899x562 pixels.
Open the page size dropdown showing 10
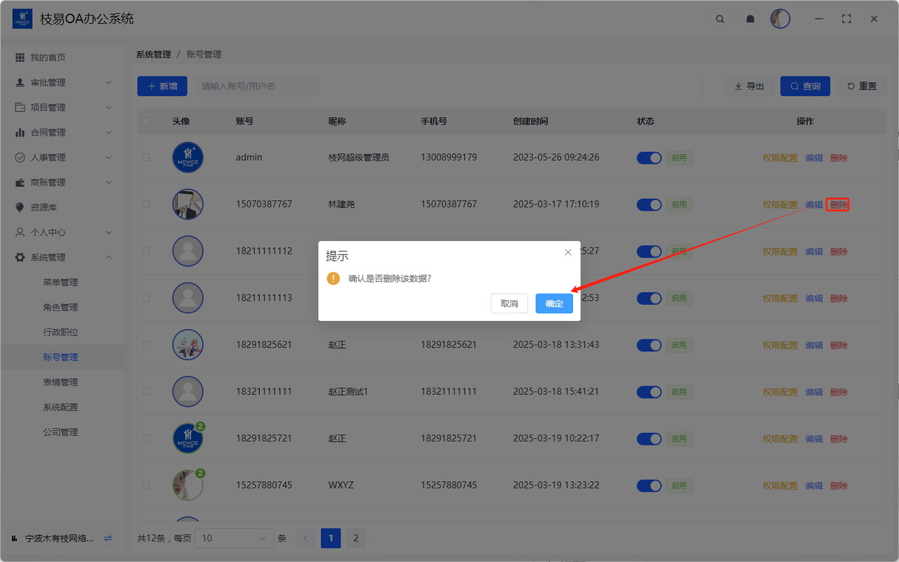(234, 538)
